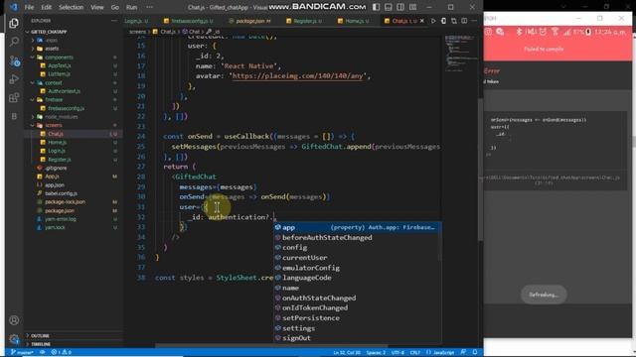This screenshot has width=636, height=357.
Task: Collapse the screens folder
Action: (x=53, y=125)
